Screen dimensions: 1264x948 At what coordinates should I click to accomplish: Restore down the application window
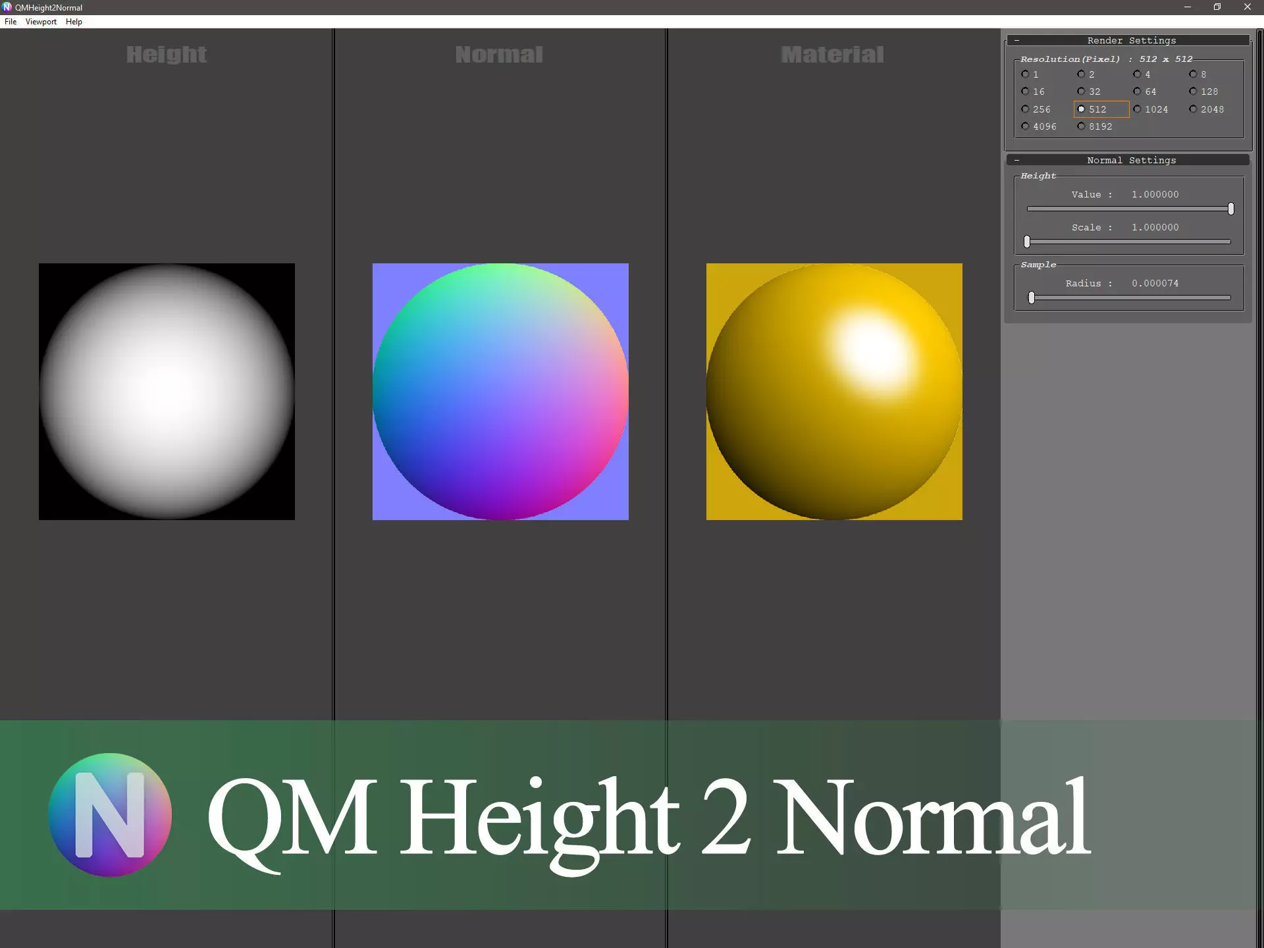[x=1217, y=7]
